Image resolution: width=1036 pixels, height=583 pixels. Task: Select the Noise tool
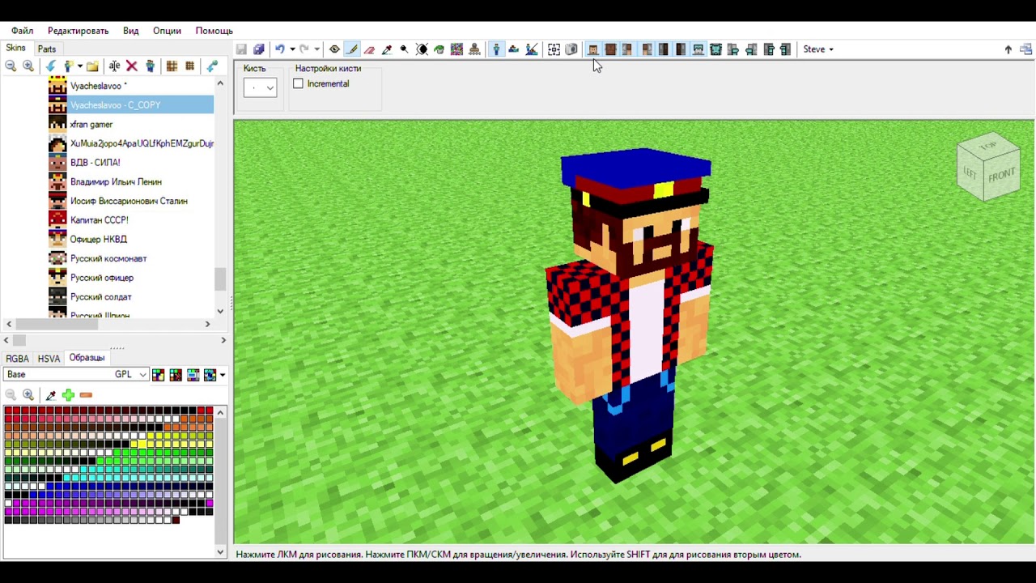tap(456, 49)
